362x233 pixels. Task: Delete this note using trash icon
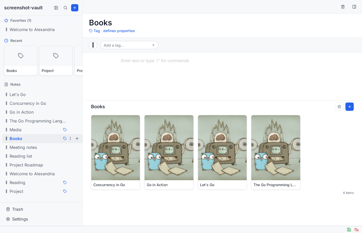(343, 7)
